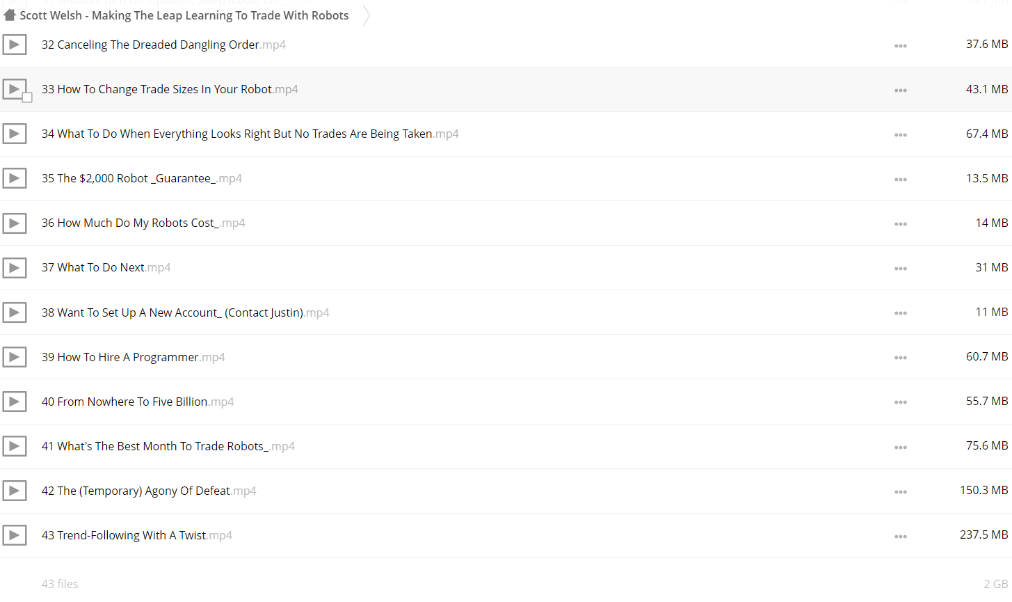Click the home icon in the breadcrumb
Image resolution: width=1012 pixels, height=602 pixels.
pyautogui.click(x=10, y=15)
